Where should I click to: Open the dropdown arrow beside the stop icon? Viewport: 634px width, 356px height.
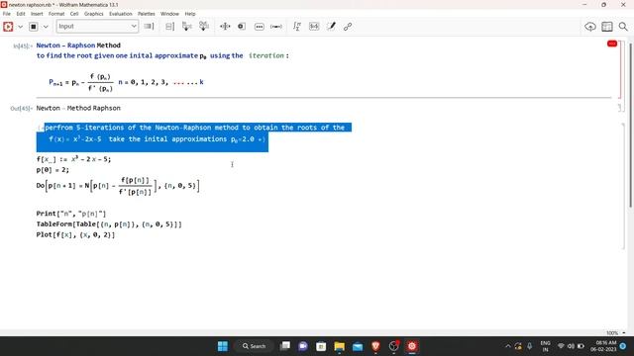46,27
